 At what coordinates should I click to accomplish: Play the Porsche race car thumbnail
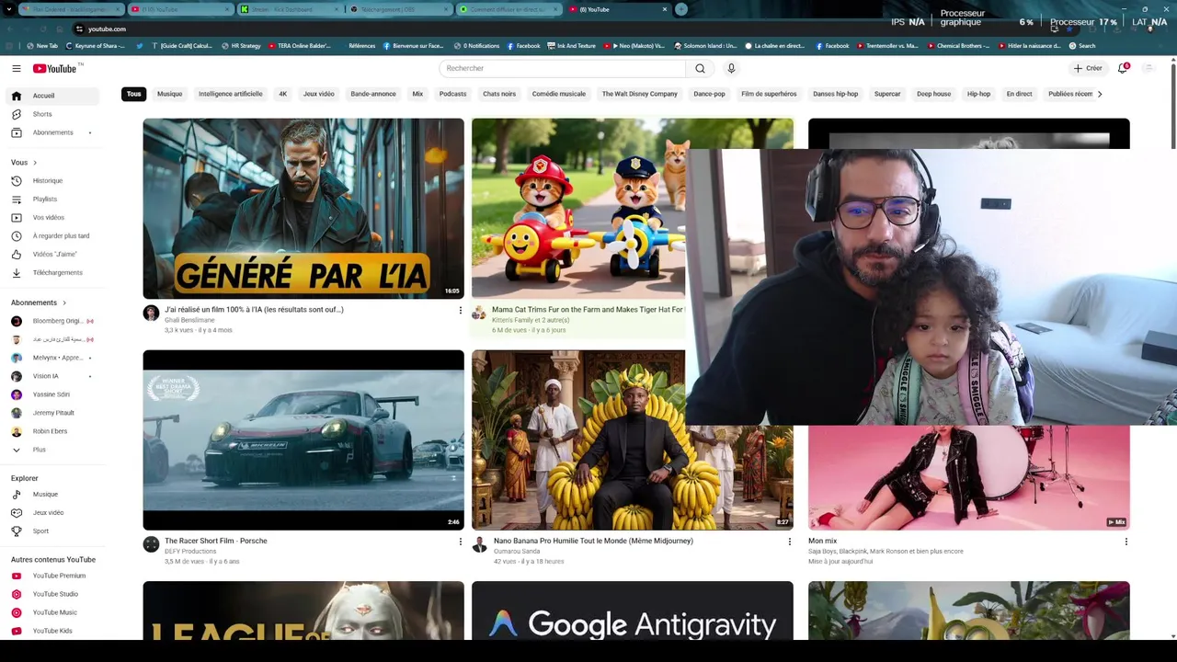click(x=303, y=439)
